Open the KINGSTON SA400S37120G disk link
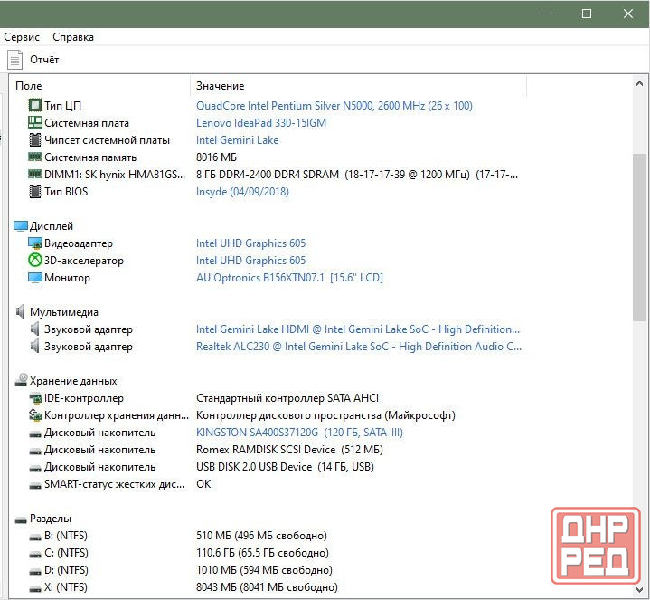 (299, 433)
